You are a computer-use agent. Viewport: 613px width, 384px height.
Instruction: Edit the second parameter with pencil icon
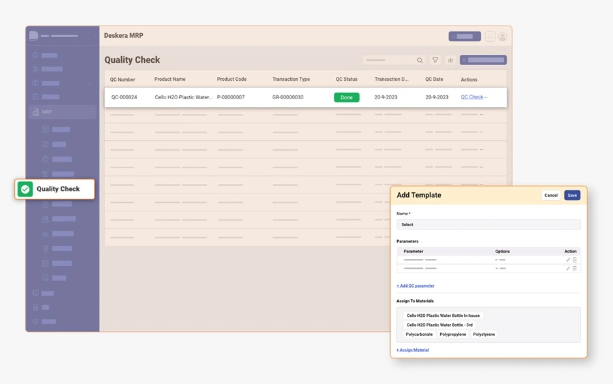568,268
